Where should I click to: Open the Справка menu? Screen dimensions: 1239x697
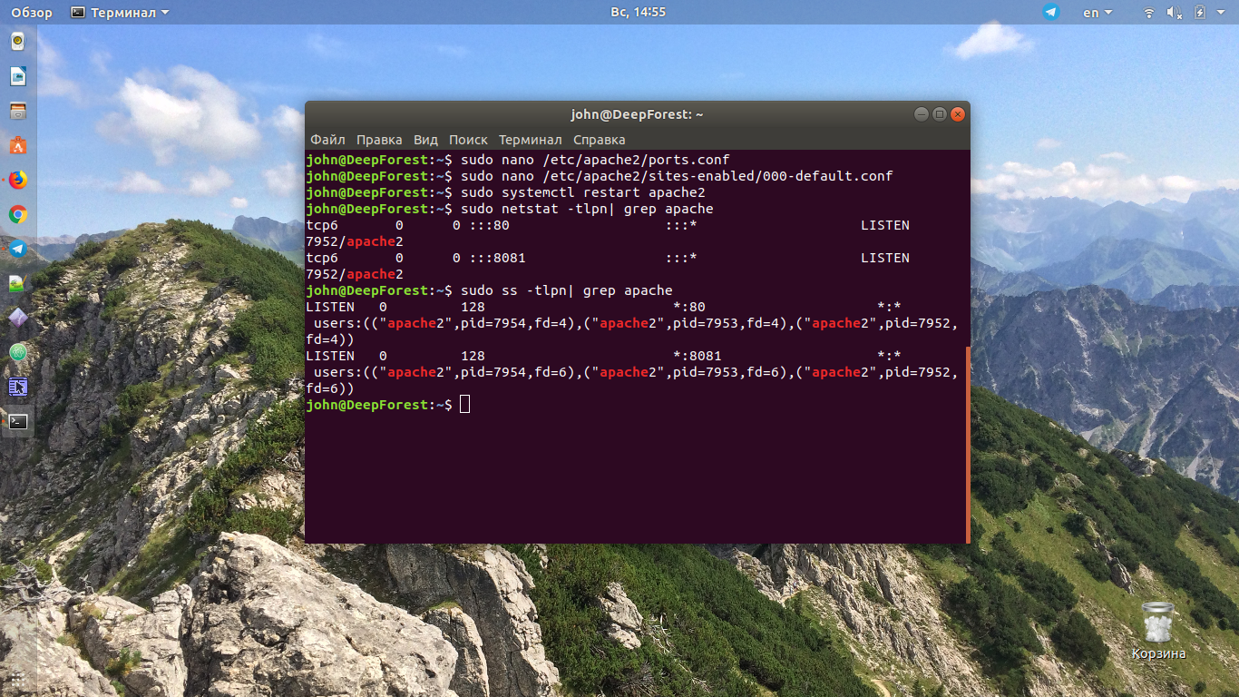[600, 140]
